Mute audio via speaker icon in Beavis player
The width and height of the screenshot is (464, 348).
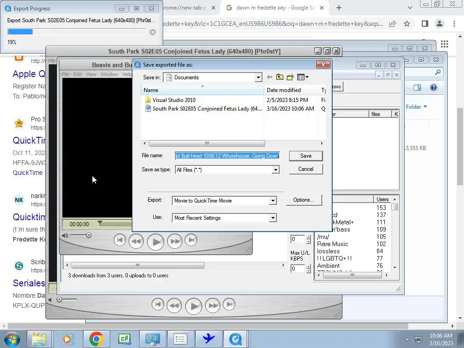65,236
